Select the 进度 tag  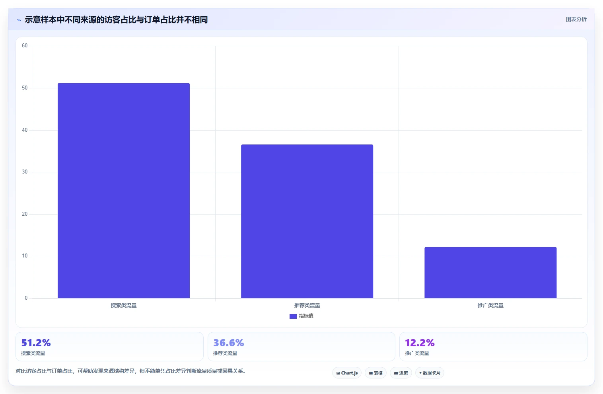point(401,373)
